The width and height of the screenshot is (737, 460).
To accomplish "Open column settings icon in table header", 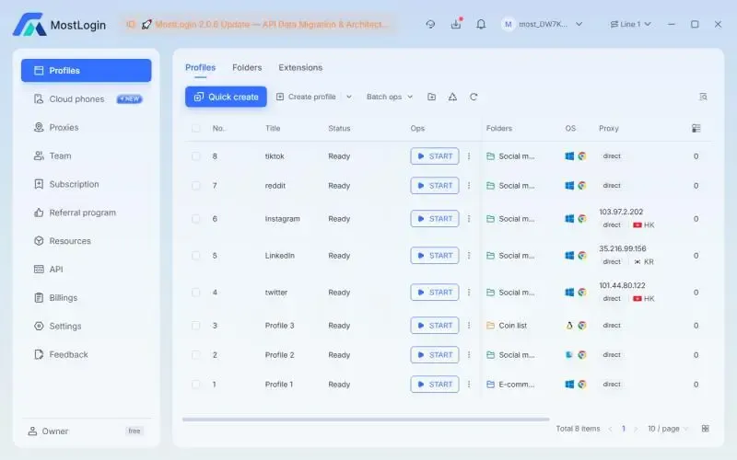I will [x=696, y=129].
